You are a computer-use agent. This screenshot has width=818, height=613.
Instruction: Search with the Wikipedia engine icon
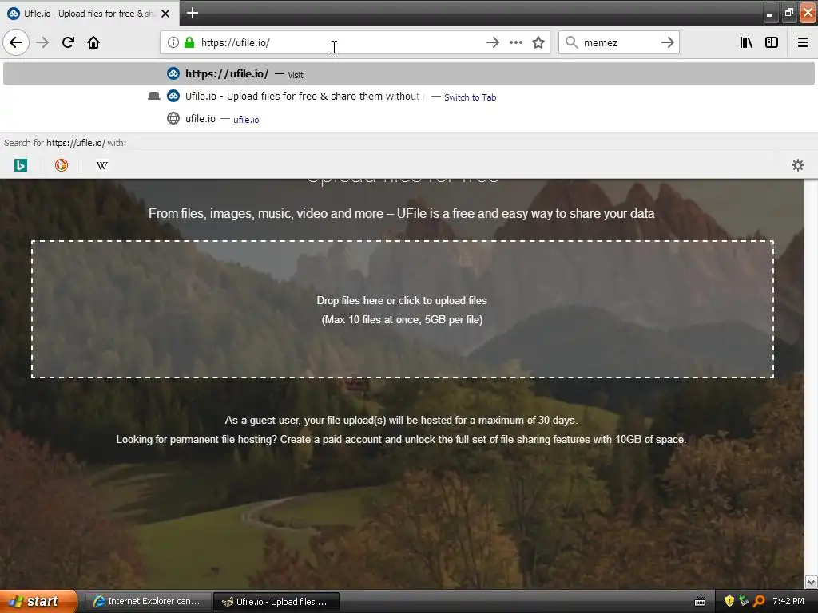pos(102,165)
